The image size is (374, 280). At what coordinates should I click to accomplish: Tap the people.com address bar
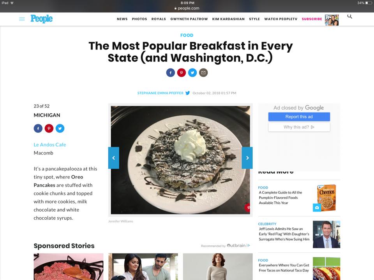pyautogui.click(x=187, y=8)
